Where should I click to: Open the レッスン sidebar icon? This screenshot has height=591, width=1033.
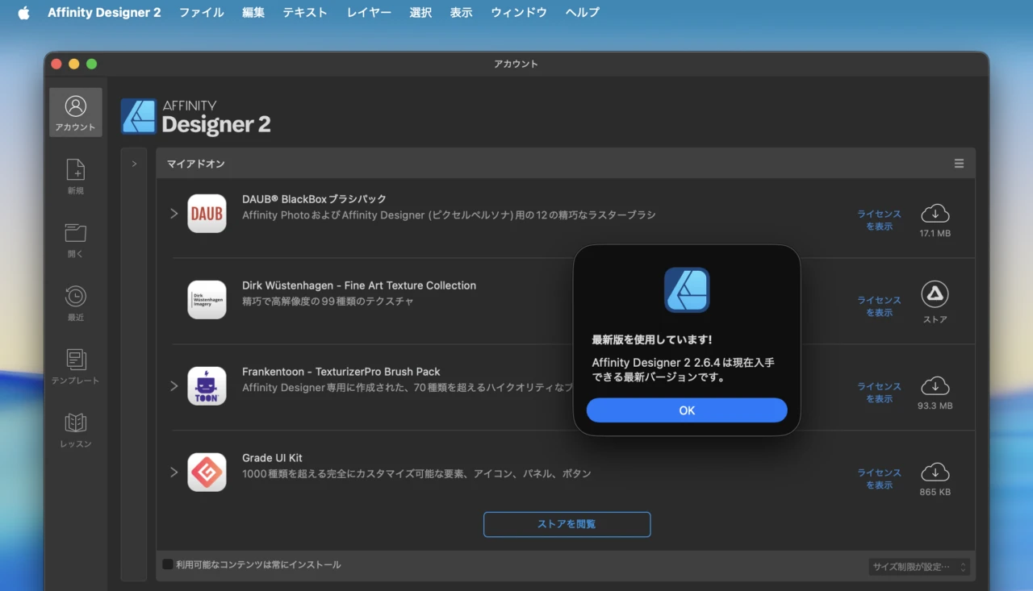75,427
